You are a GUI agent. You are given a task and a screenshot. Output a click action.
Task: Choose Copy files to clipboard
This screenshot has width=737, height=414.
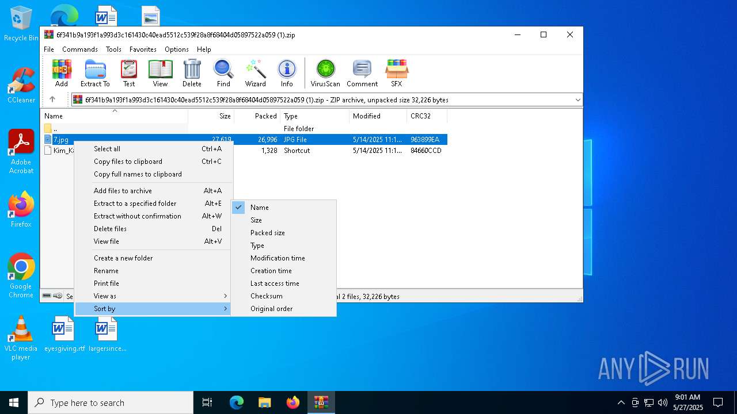point(153,162)
